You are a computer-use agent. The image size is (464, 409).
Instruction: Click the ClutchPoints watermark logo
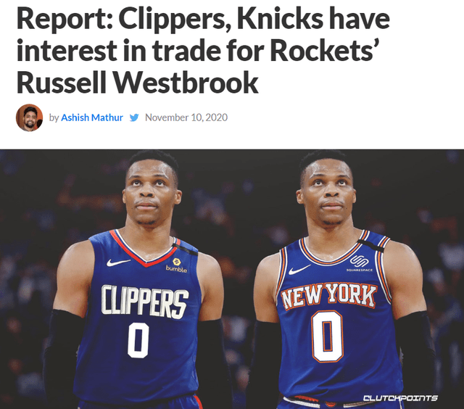click(400, 397)
